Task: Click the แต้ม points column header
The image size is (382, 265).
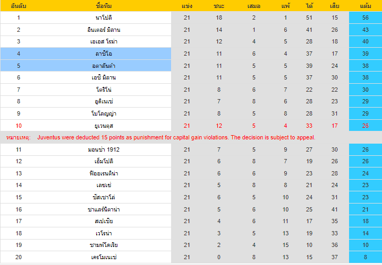Action: coord(366,6)
